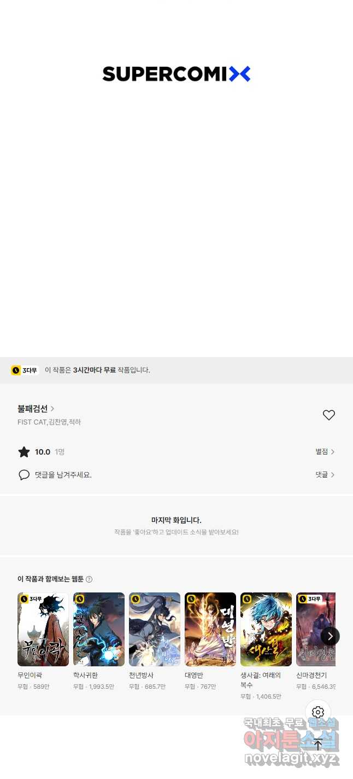
Task: Open the settings gear button
Action: [x=318, y=712]
